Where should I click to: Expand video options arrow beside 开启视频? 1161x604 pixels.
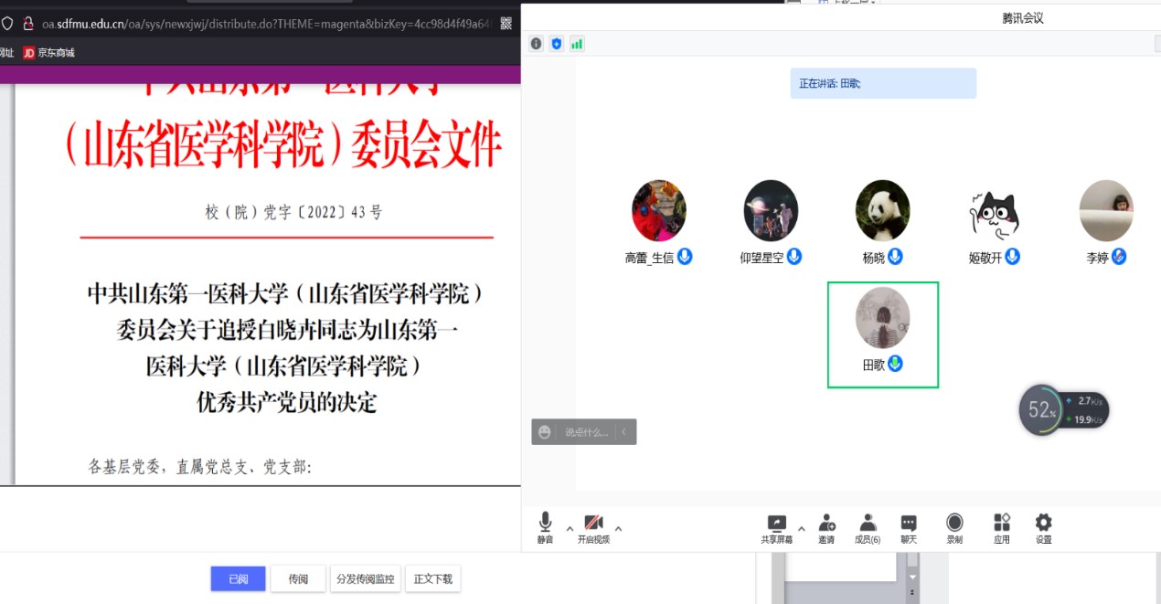coord(618,528)
